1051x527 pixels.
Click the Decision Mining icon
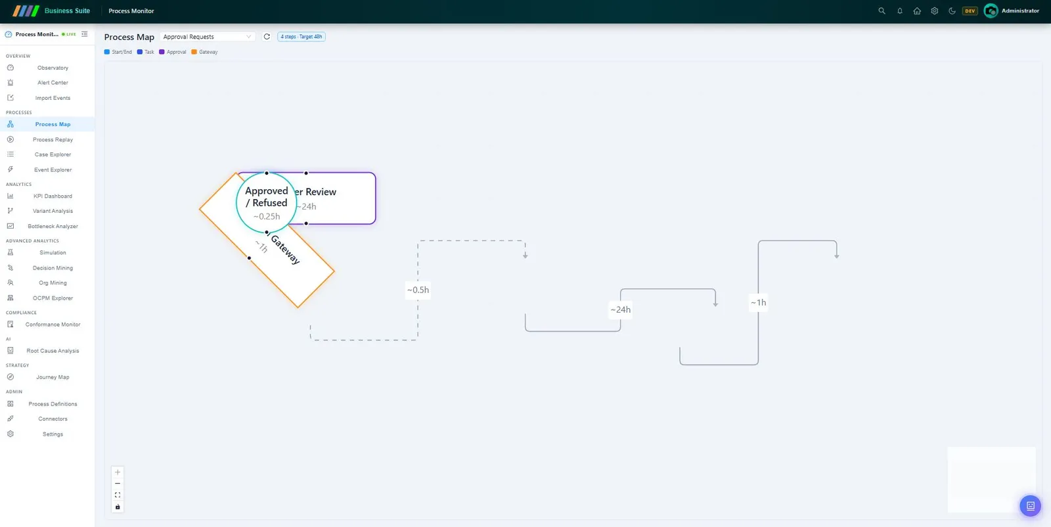tap(10, 268)
